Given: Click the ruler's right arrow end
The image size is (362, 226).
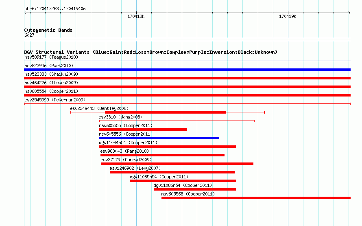Looking at the screenshot, I should (x=349, y=13).
